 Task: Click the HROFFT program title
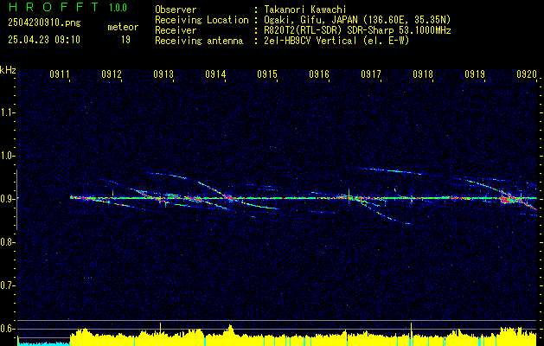[54, 7]
